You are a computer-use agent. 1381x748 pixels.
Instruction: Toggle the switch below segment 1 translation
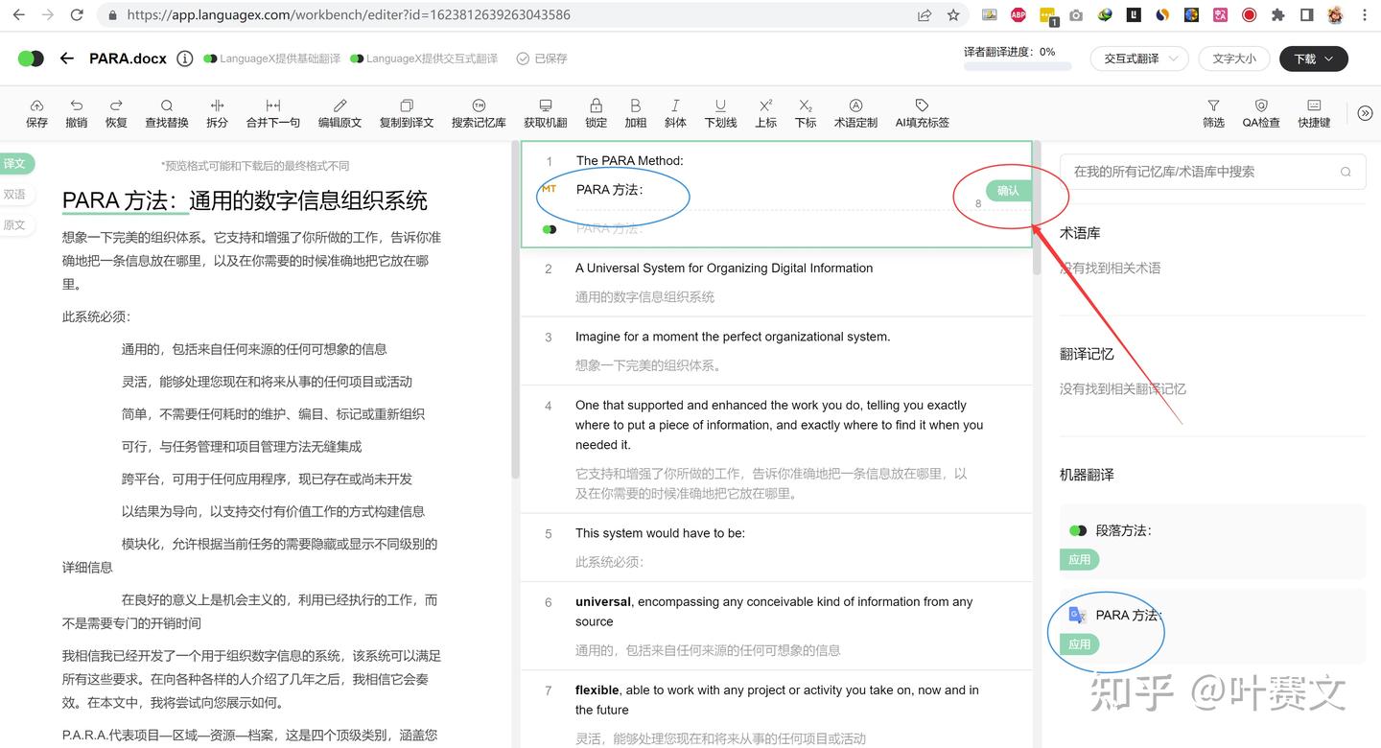[549, 229]
